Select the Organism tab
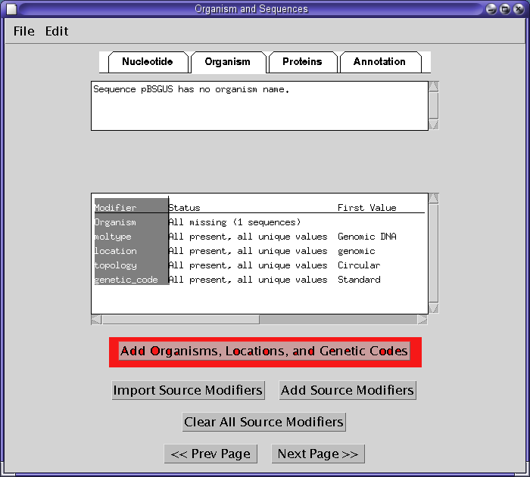This screenshot has height=477, width=530. click(227, 62)
